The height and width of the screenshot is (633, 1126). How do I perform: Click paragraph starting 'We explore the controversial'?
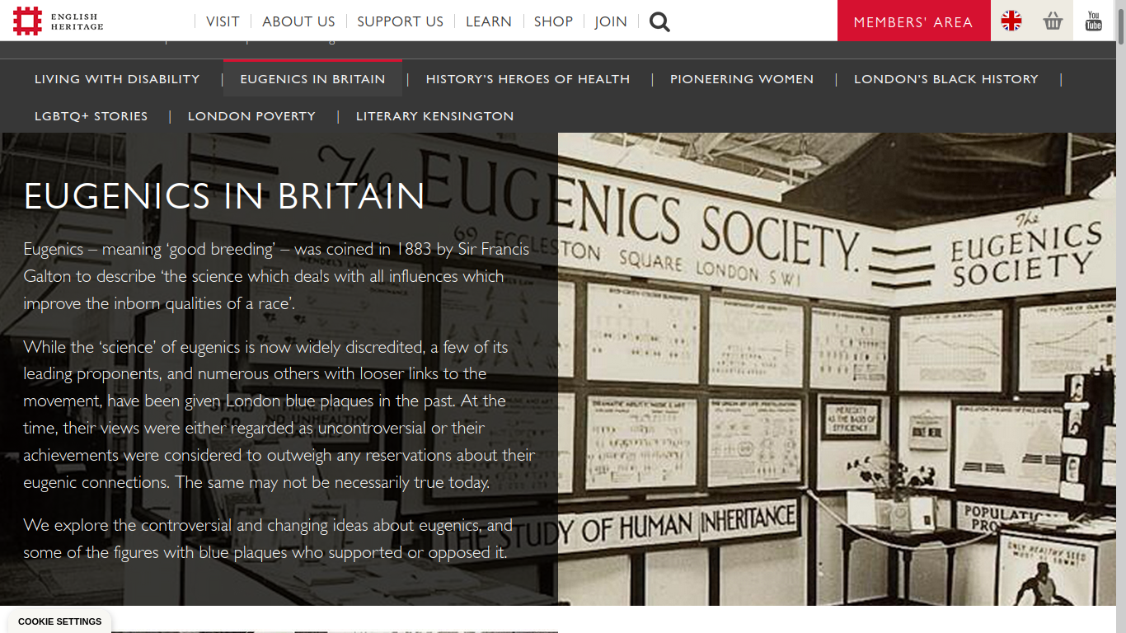[268, 539]
